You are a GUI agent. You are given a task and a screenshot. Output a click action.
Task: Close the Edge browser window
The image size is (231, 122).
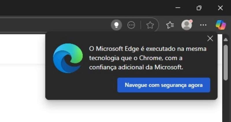[x=220, y=8]
